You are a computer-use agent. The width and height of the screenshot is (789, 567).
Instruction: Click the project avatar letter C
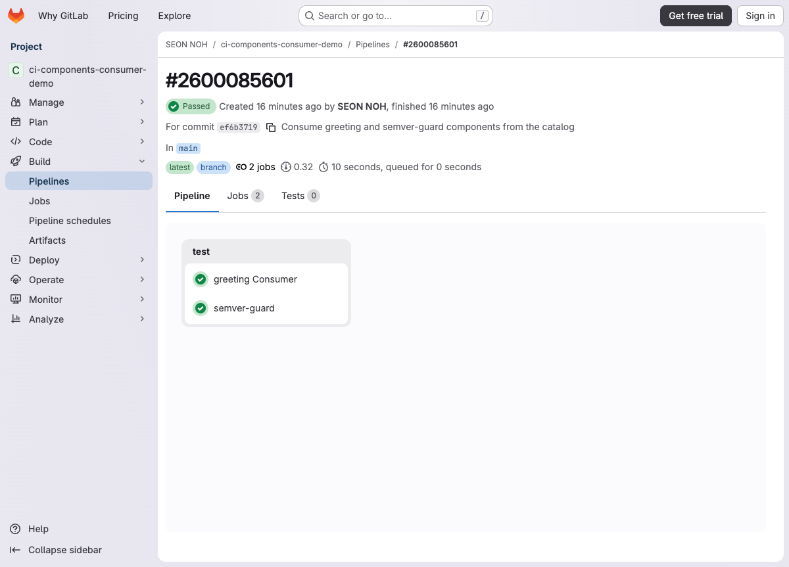tap(16, 70)
